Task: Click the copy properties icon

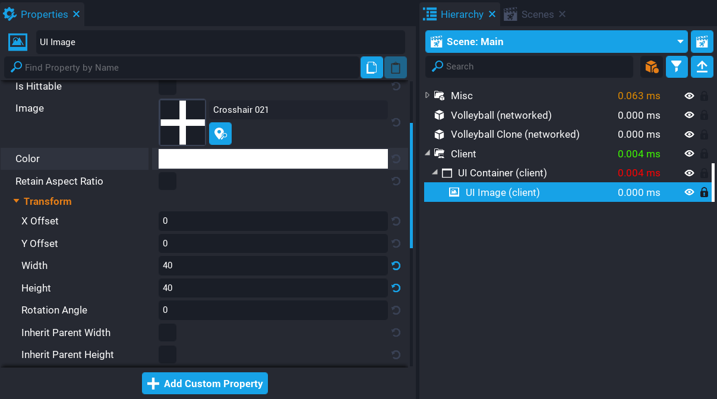Action: (371, 68)
